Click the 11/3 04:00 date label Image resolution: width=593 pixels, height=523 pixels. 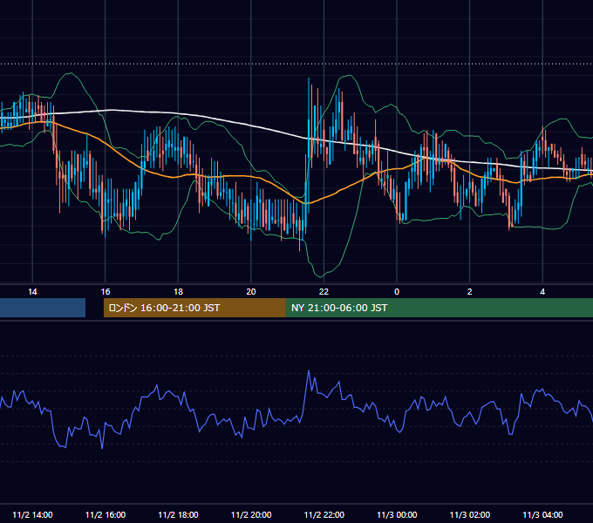(542, 514)
